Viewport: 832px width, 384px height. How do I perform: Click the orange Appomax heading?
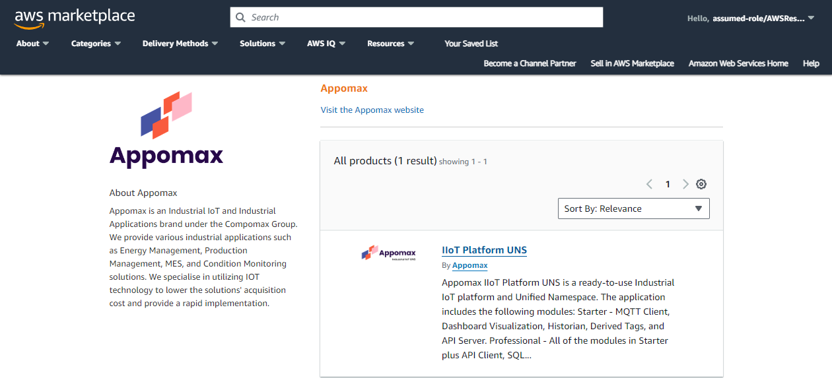[x=344, y=88]
